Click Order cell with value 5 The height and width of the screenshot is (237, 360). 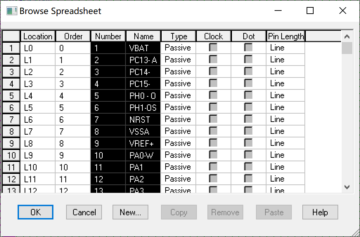73,107
